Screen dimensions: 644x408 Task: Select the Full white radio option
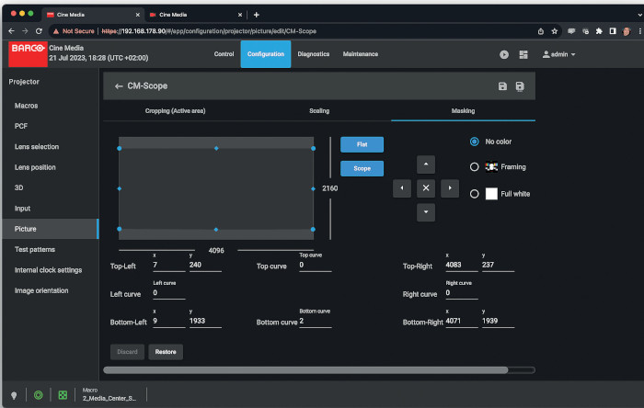pyautogui.click(x=475, y=194)
